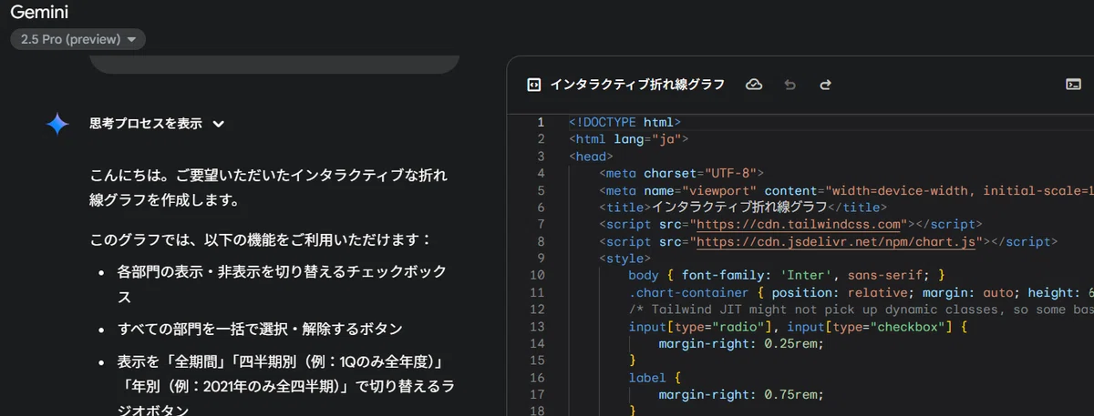Click the <!DOCTYPE html> code line

pos(625,122)
